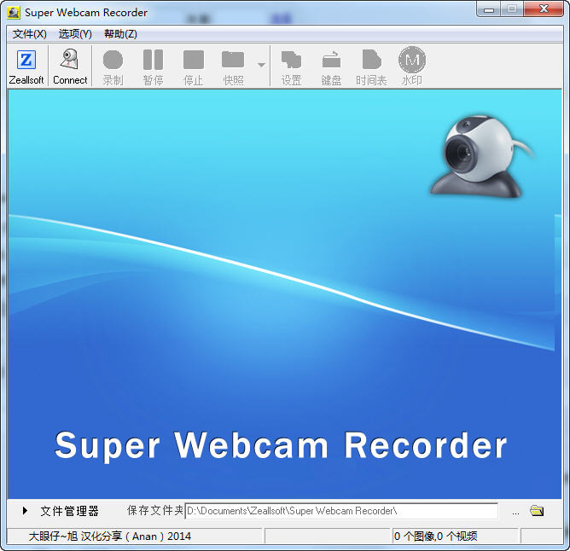This screenshot has height=551, width=570.
Task: Minimize the Super Webcam Recorder window
Action: click(489, 9)
